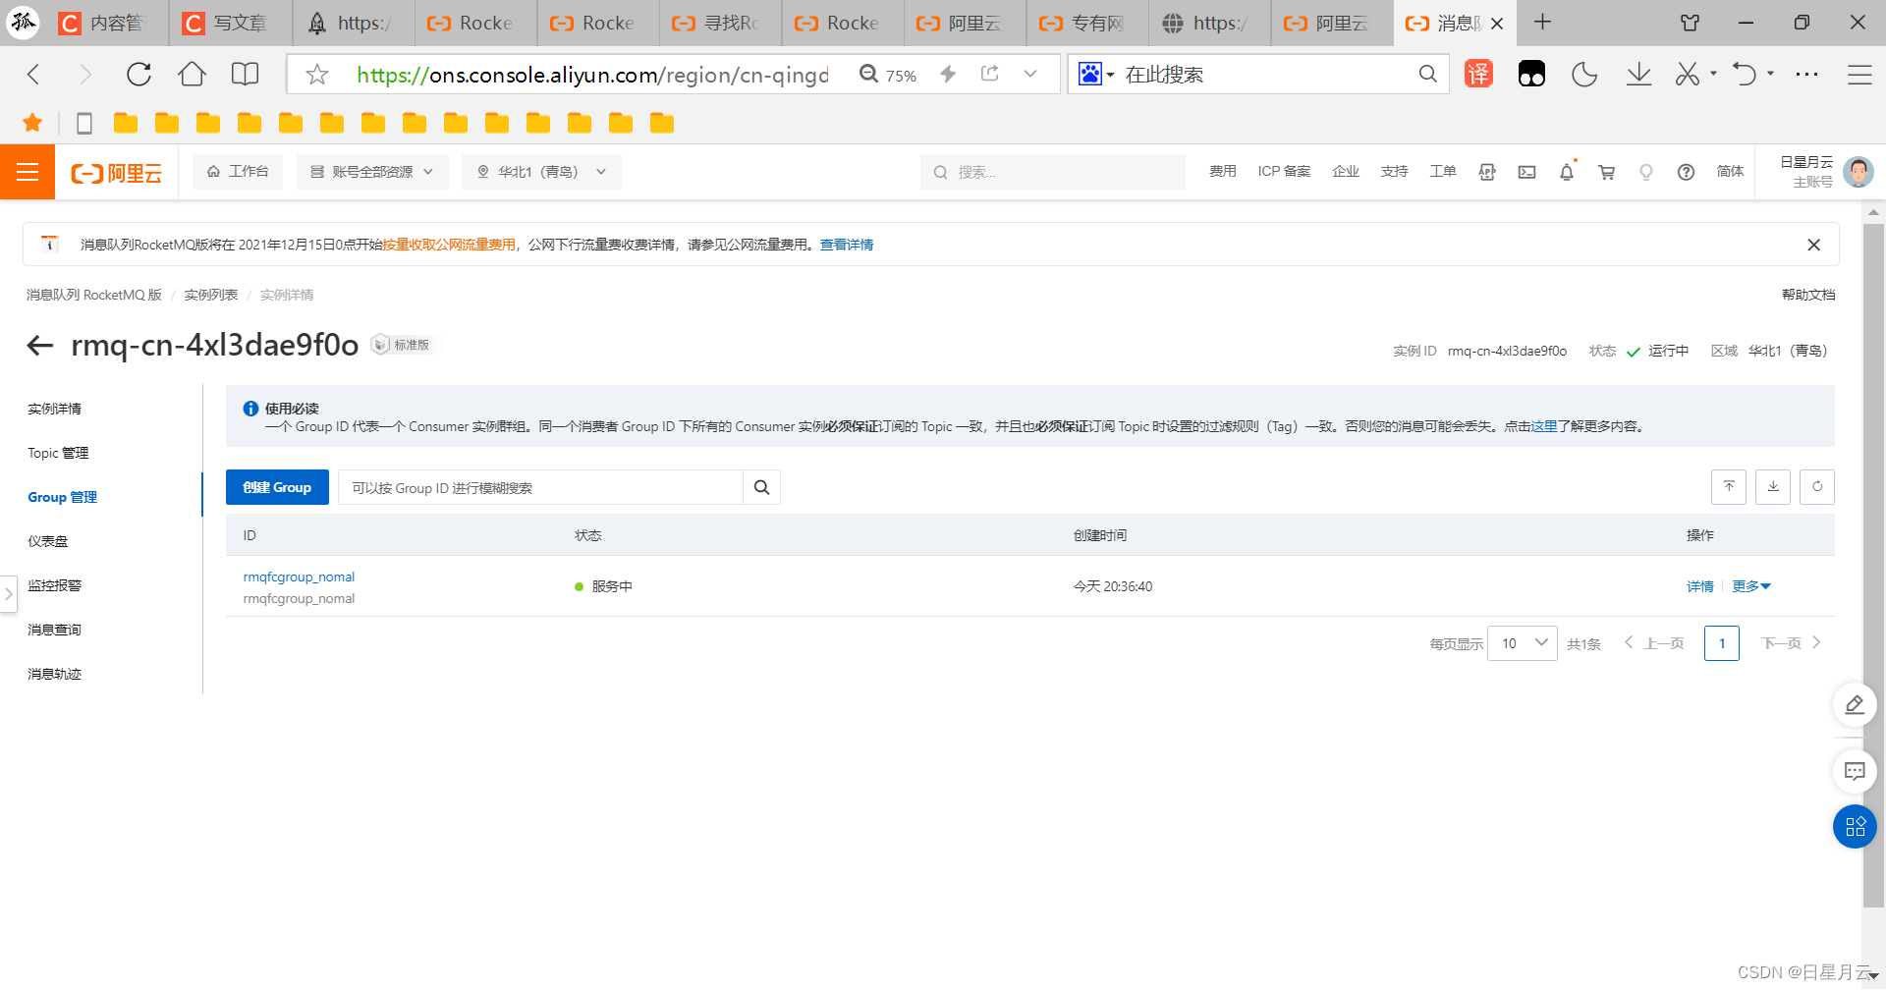The width and height of the screenshot is (1886, 990).
Task: Focus the Group ID fuzzy search field
Action: point(540,487)
